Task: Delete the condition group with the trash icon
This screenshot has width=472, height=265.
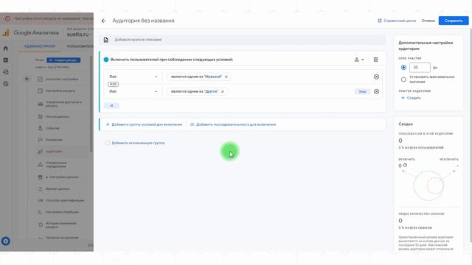Action: point(375,60)
